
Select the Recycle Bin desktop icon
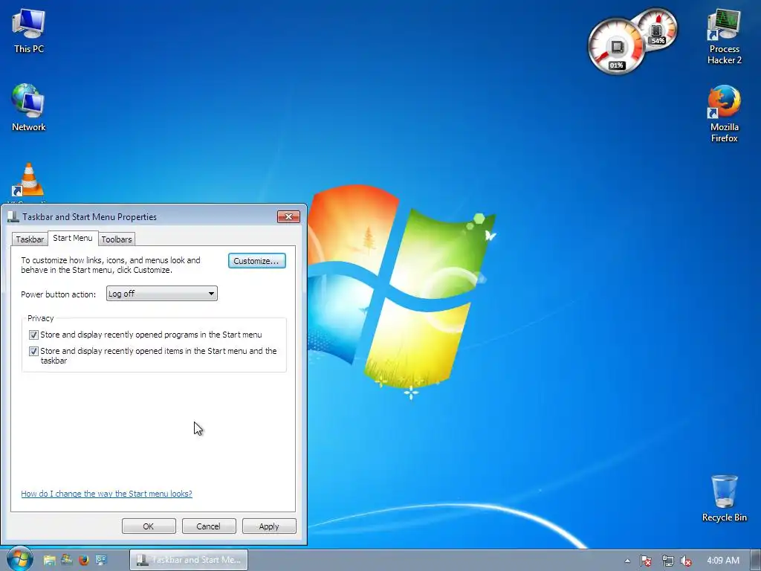point(724,498)
